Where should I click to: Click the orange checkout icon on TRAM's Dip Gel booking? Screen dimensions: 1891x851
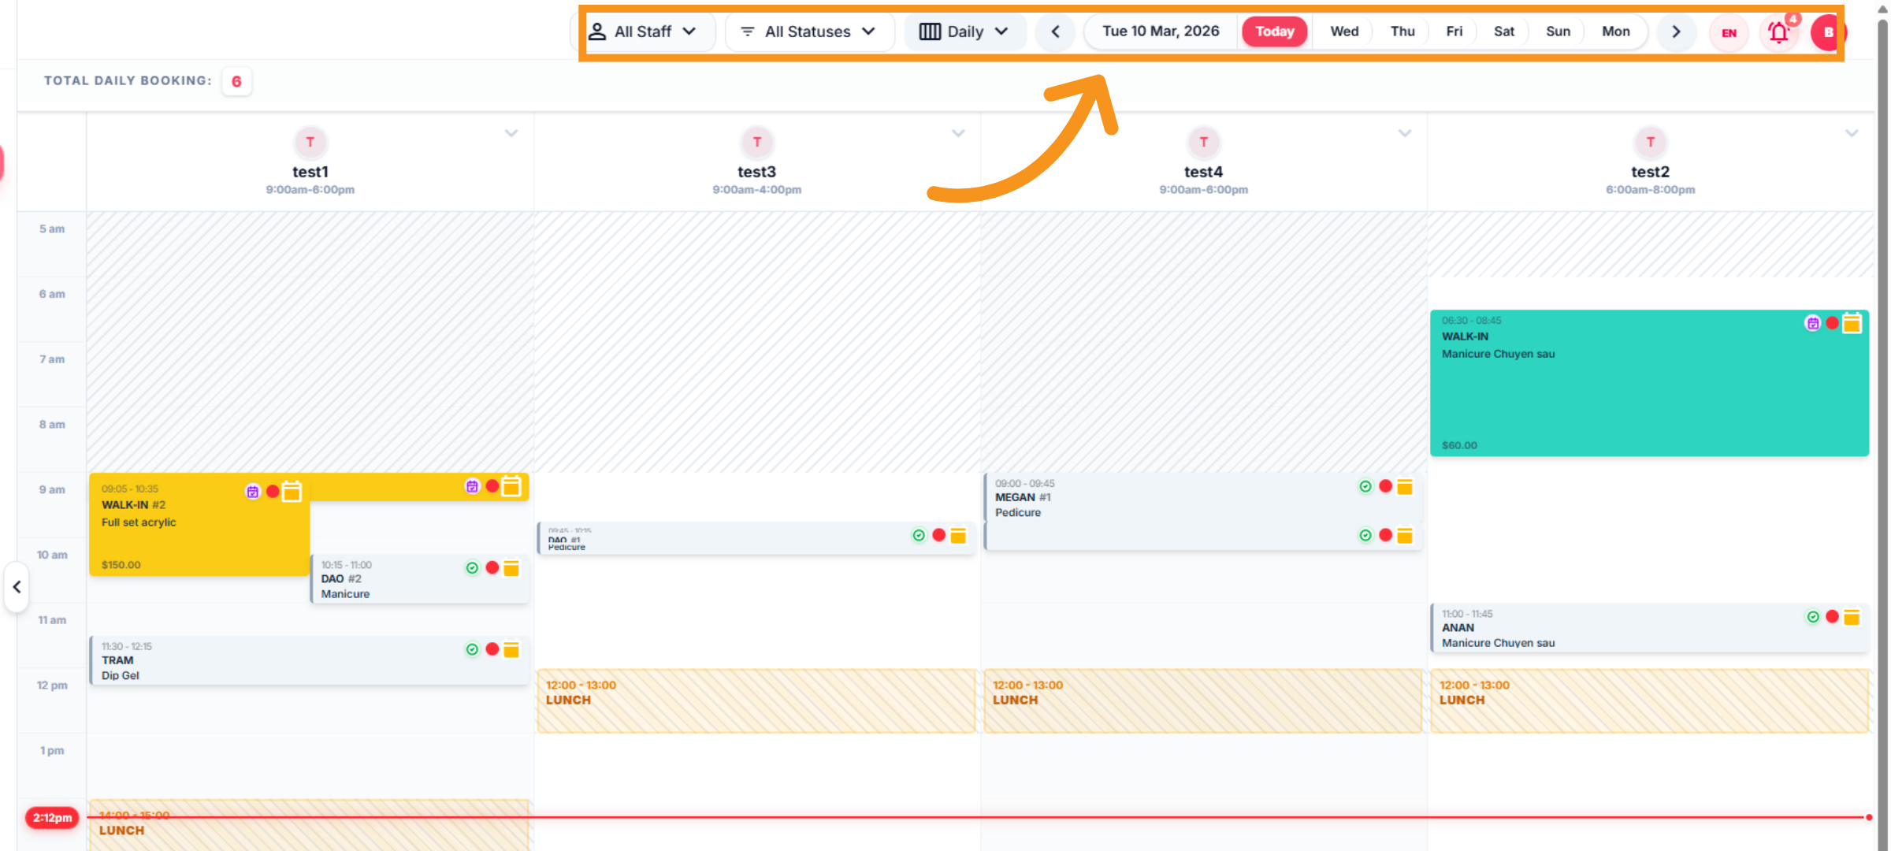[x=512, y=649]
